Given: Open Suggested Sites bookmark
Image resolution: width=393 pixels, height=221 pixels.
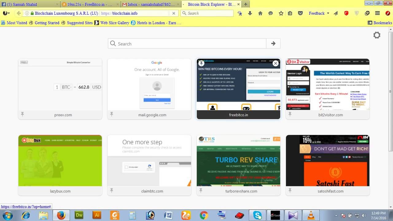Looking at the screenshot, I should [77, 23].
